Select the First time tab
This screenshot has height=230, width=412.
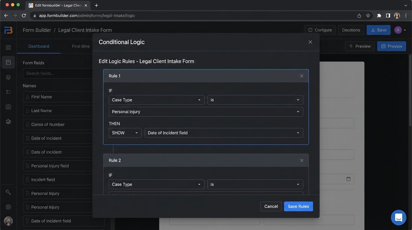tap(80, 46)
